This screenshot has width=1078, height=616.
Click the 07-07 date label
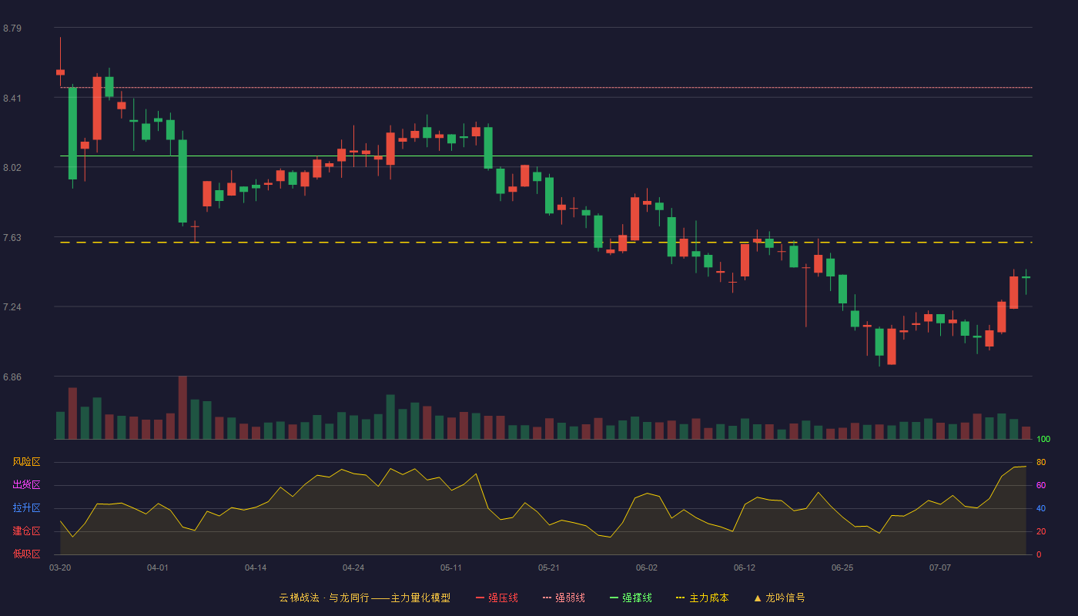(x=940, y=567)
